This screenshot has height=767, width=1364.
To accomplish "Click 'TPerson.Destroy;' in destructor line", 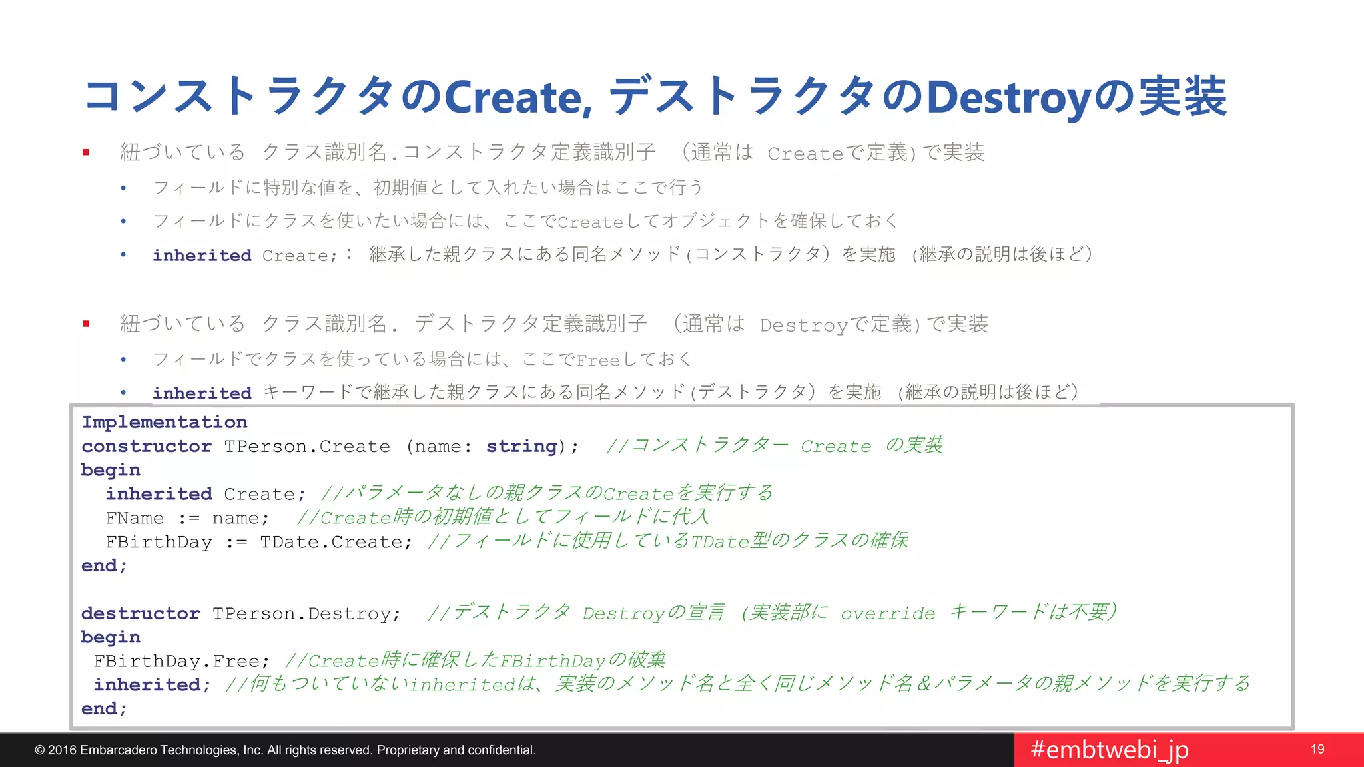I will [x=306, y=613].
